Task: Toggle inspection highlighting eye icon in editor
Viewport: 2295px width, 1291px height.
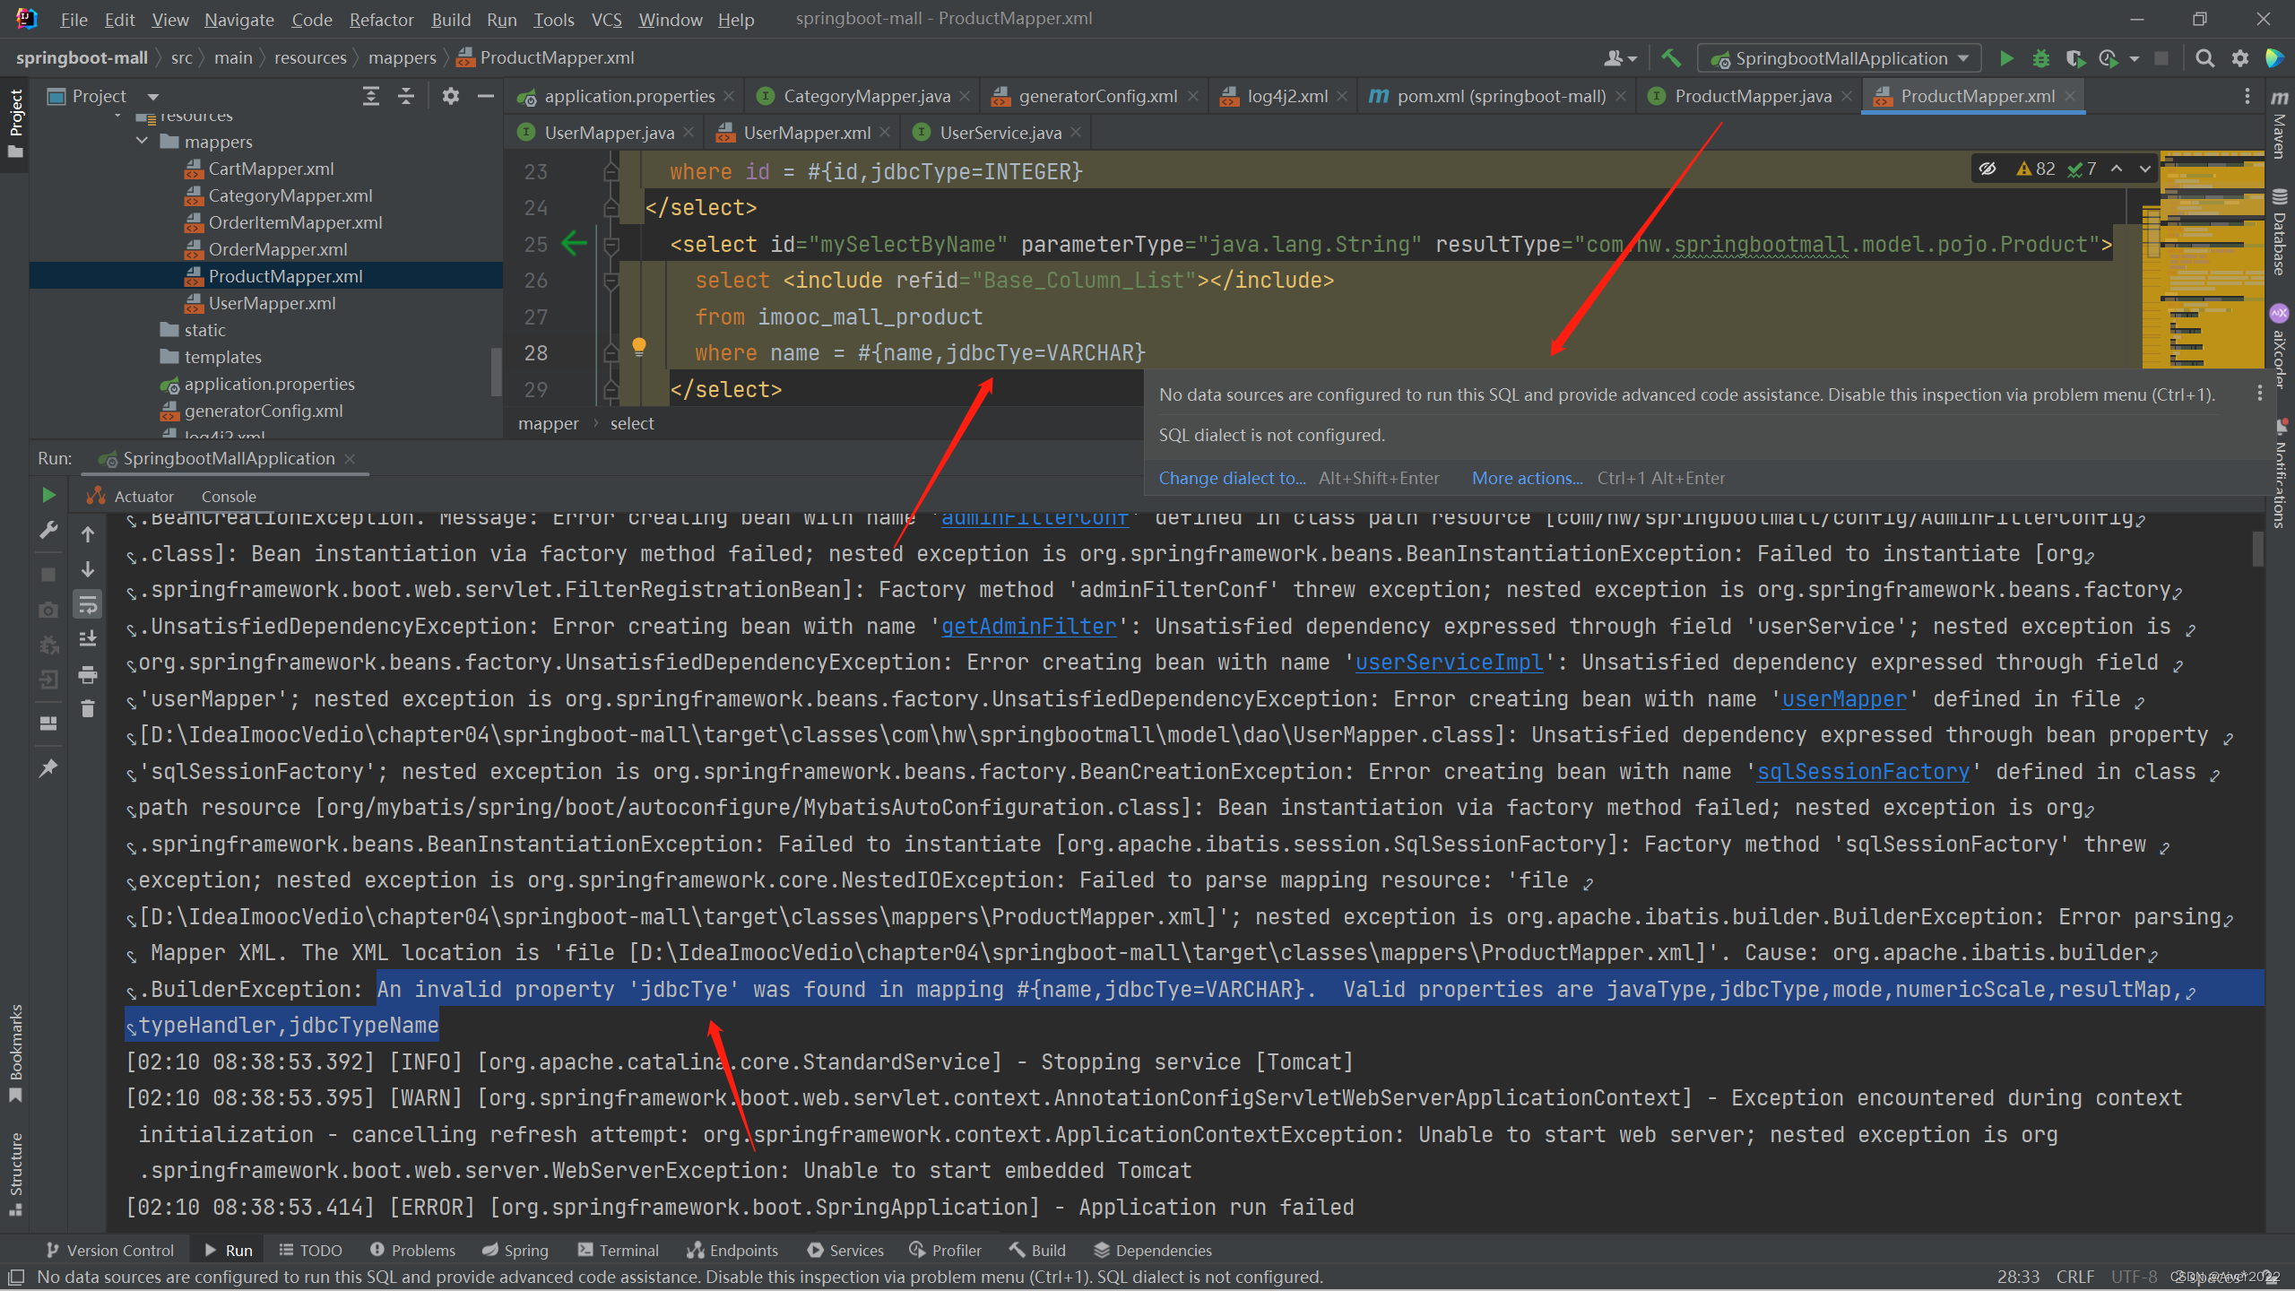Action: click(1988, 169)
